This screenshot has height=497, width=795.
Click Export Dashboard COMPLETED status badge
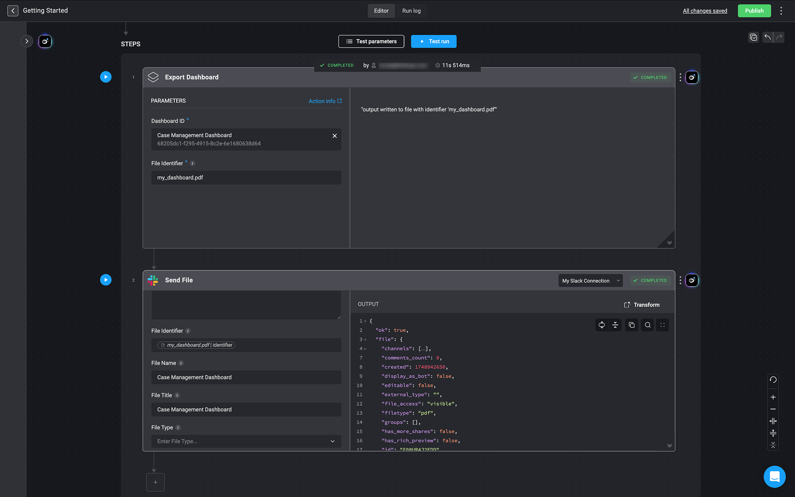(x=650, y=77)
